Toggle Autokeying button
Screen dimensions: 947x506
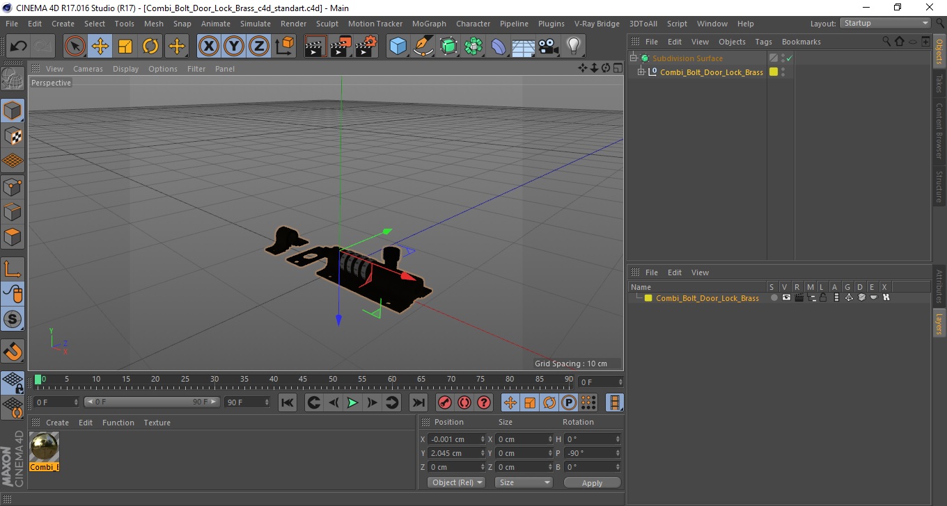click(x=464, y=402)
